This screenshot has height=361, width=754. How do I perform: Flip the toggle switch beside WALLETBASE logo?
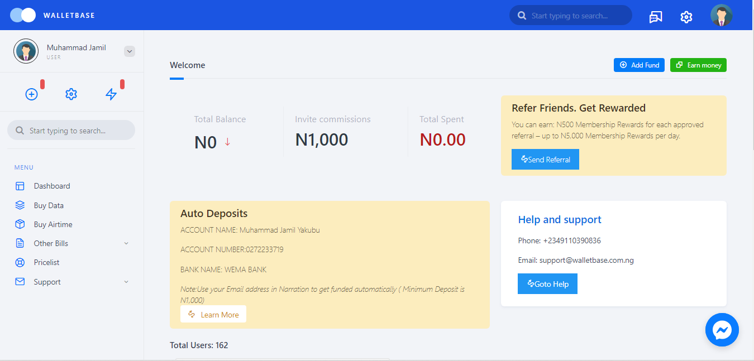point(22,15)
